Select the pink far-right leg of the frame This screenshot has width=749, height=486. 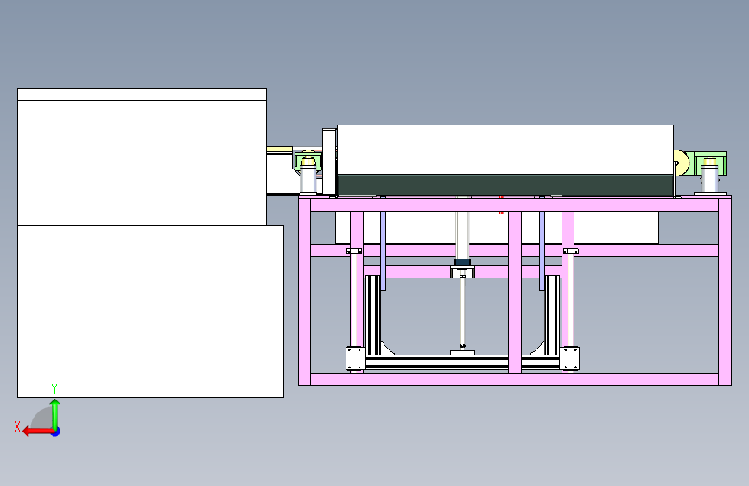pyautogui.click(x=725, y=291)
